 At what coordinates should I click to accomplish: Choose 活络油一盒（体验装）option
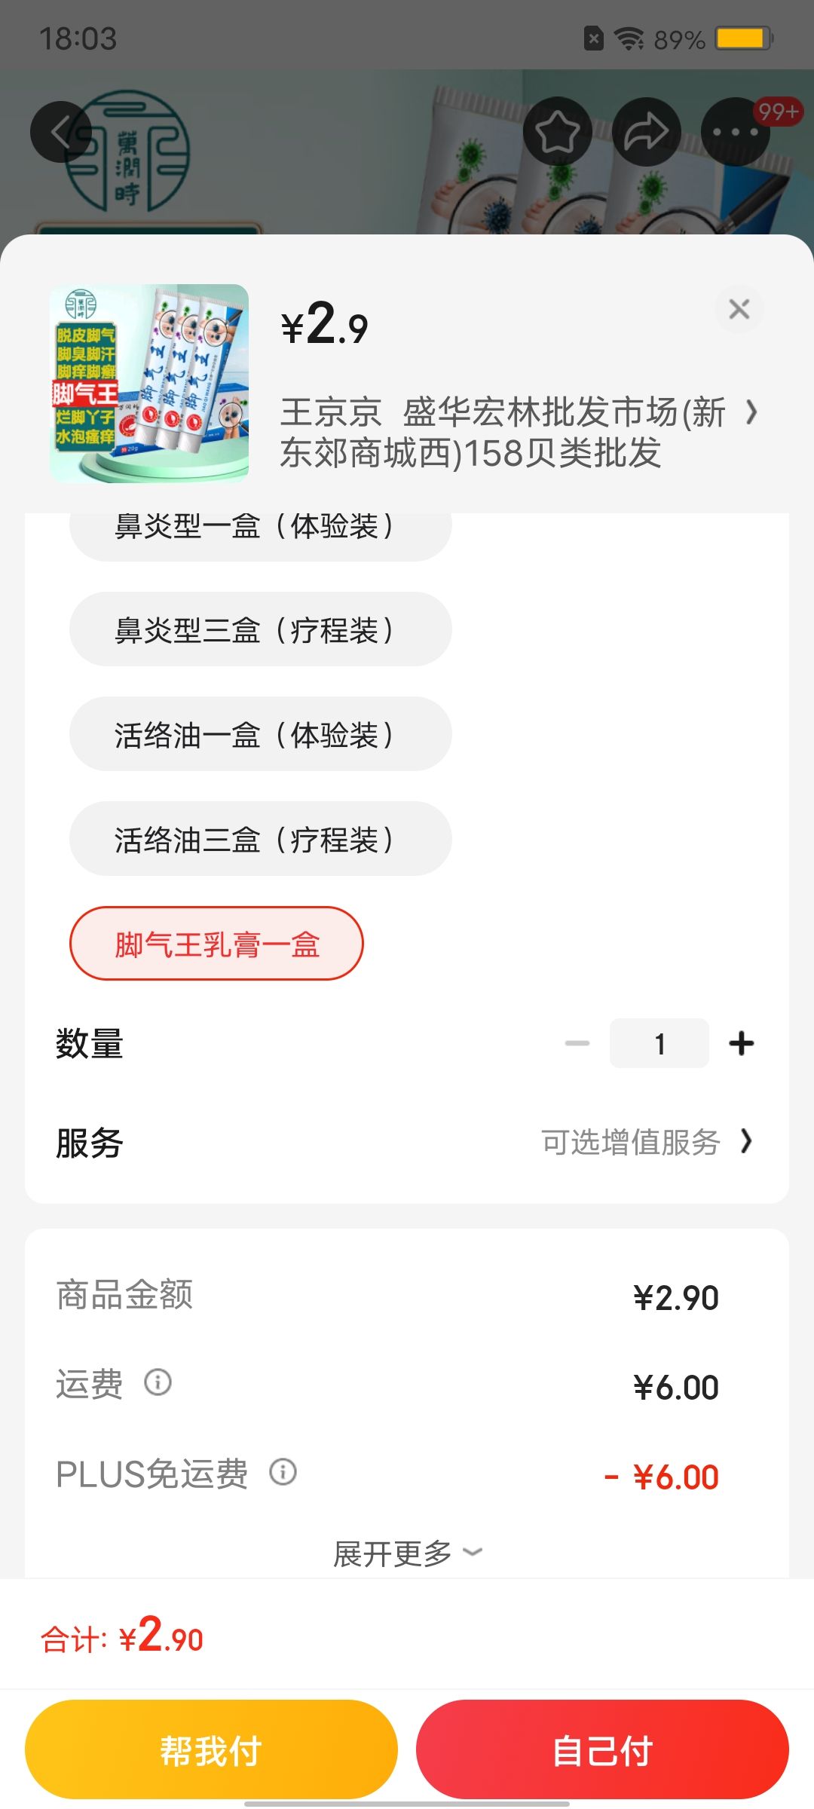click(261, 734)
